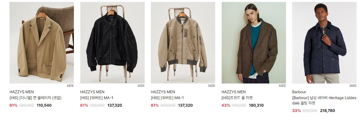The image size is (361, 122).
Task: Show SIZE options under the Barbour jacket
Action: pyautogui.click(x=353, y=86)
